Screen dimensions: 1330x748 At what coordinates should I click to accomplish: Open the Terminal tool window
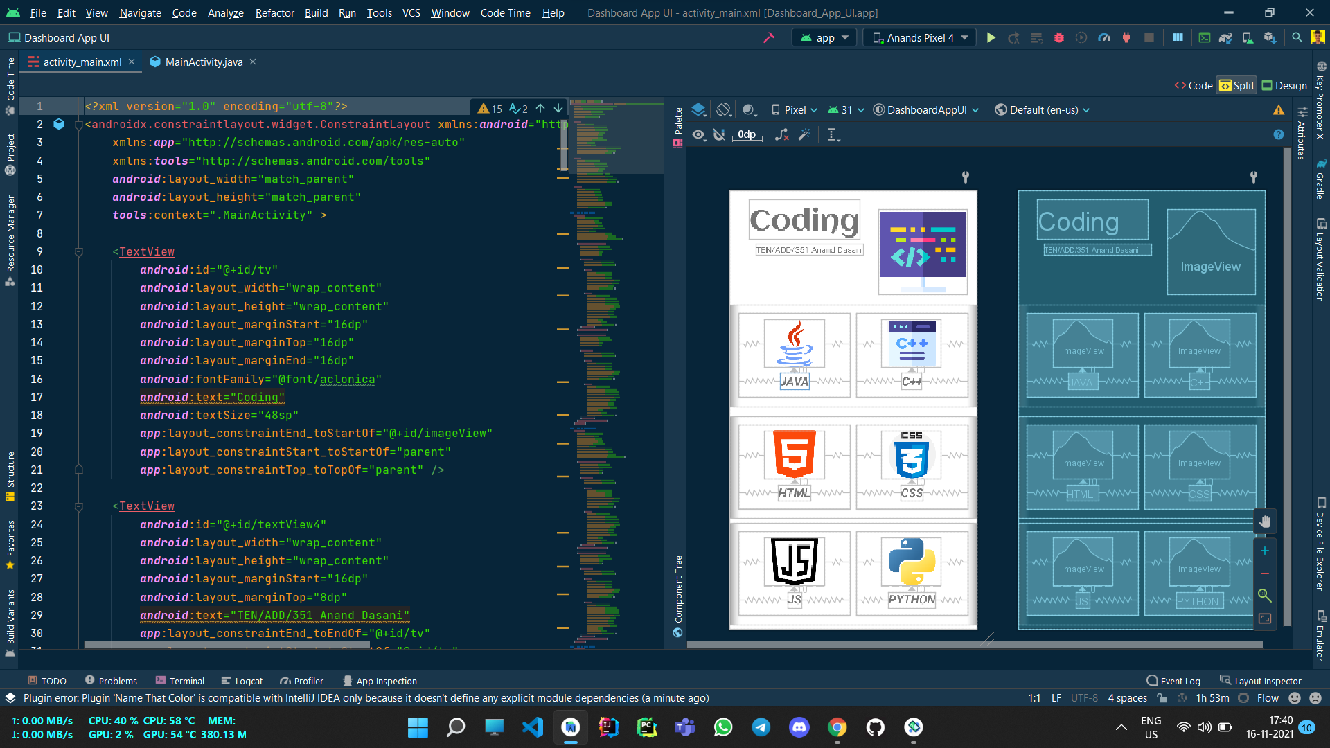pyautogui.click(x=180, y=681)
